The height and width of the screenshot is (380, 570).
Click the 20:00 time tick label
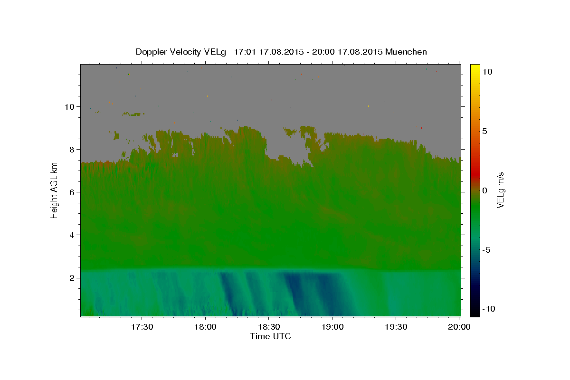[x=459, y=327]
